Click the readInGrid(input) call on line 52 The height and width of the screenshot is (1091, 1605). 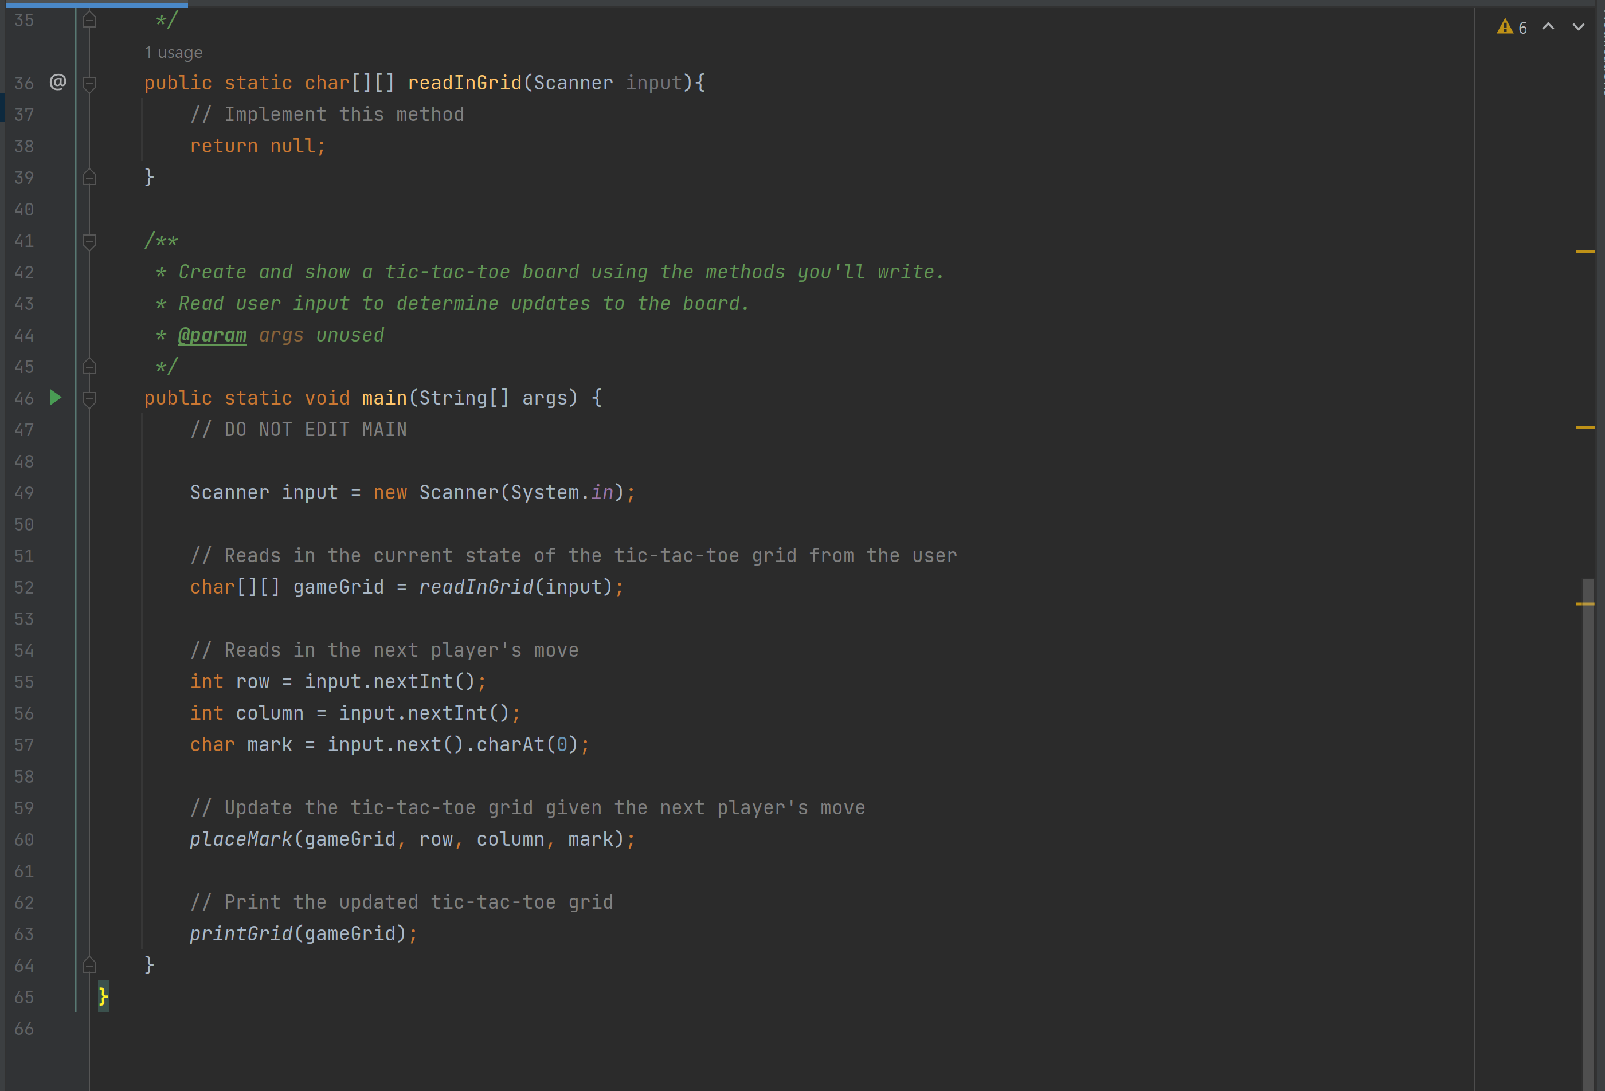[516, 587]
